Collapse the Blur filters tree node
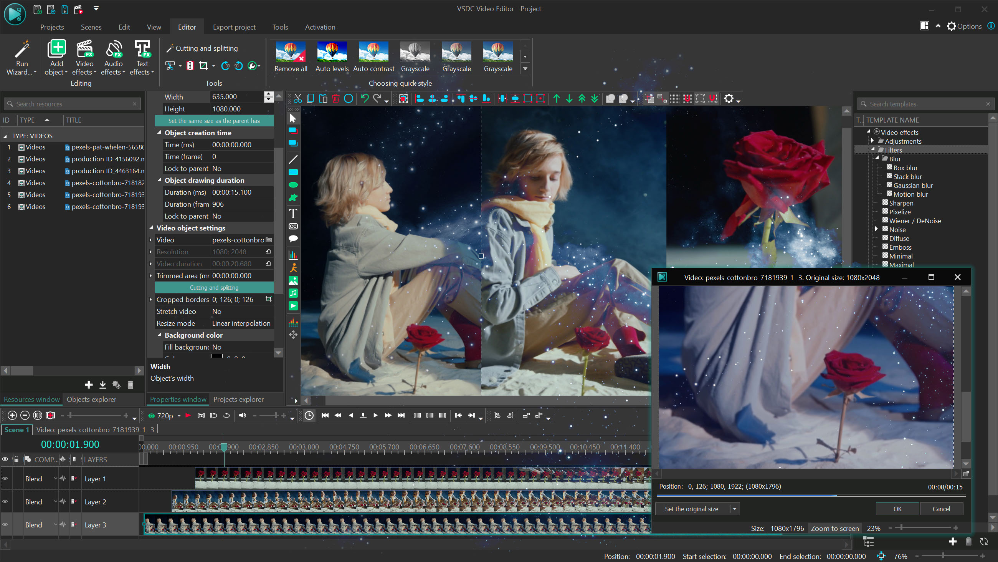Screen dimensions: 998x562 pyautogui.click(x=877, y=158)
